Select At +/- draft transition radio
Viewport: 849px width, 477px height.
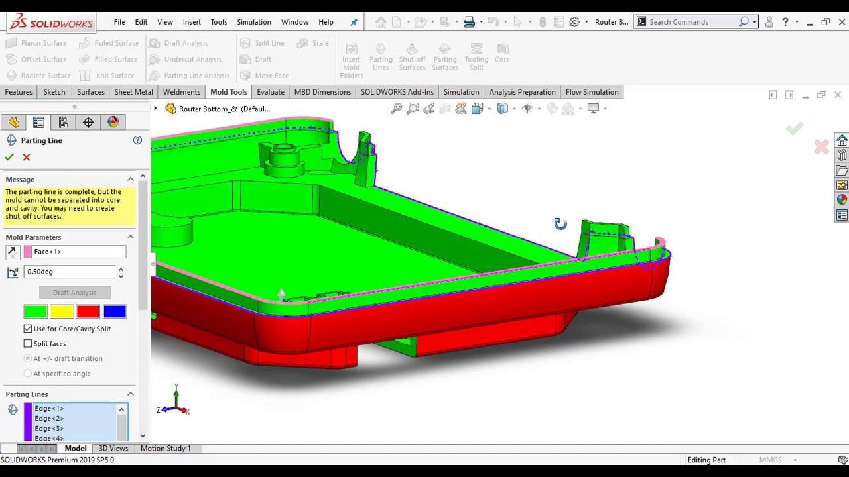tap(28, 358)
